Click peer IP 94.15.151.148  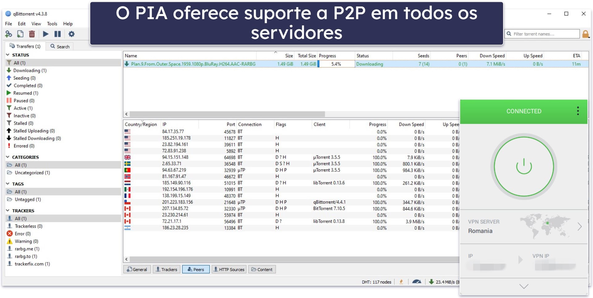coord(175,157)
